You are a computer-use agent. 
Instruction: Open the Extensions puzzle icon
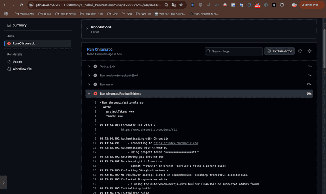coord(282,5)
